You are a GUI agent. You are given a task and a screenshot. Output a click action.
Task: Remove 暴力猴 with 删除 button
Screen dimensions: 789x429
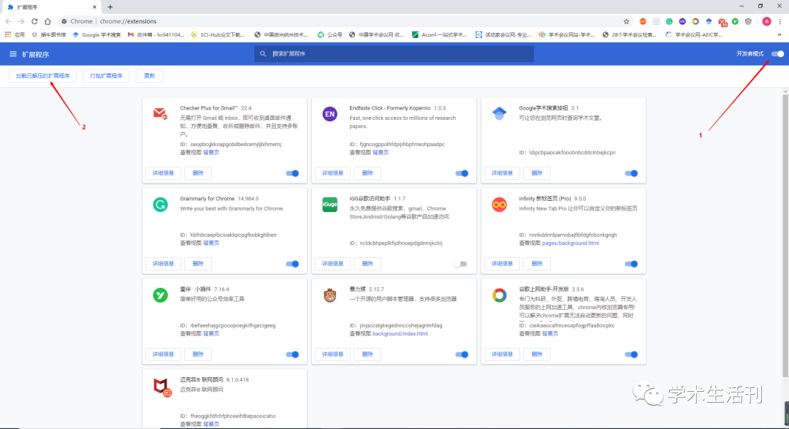click(367, 354)
